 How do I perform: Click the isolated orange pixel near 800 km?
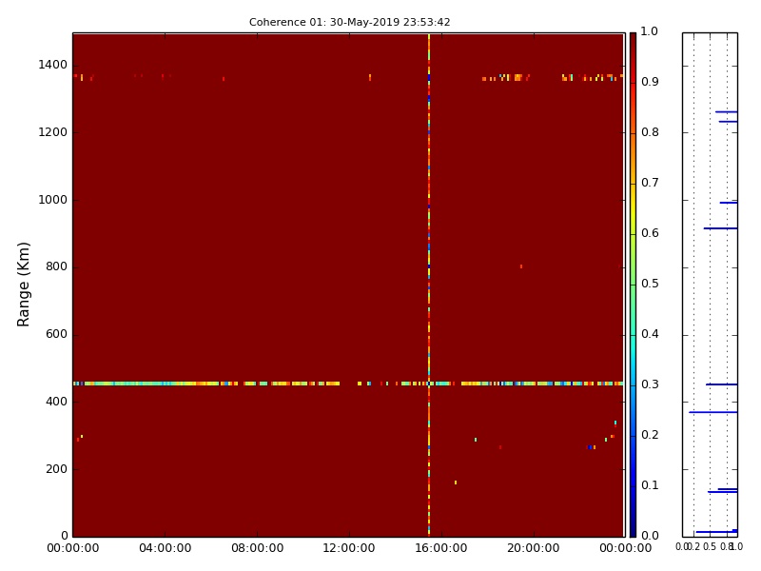[x=521, y=266]
